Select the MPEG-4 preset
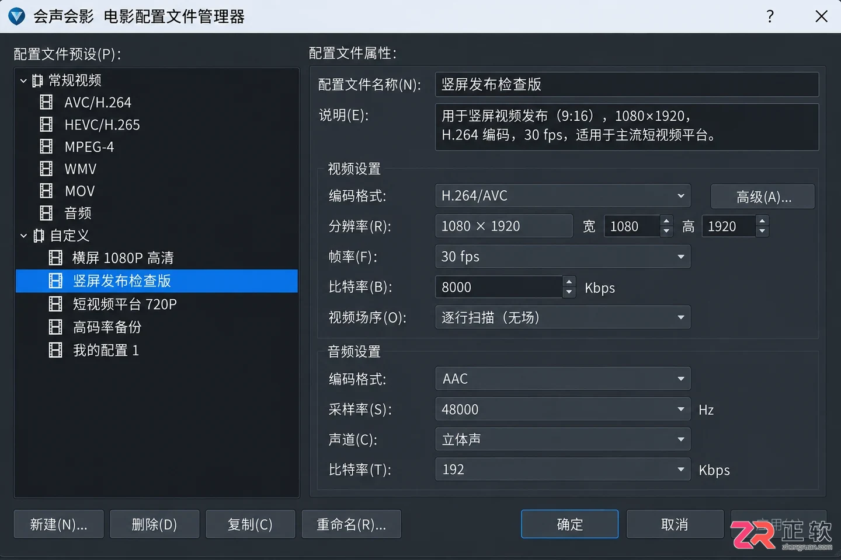This screenshot has height=560, width=841. 89,147
